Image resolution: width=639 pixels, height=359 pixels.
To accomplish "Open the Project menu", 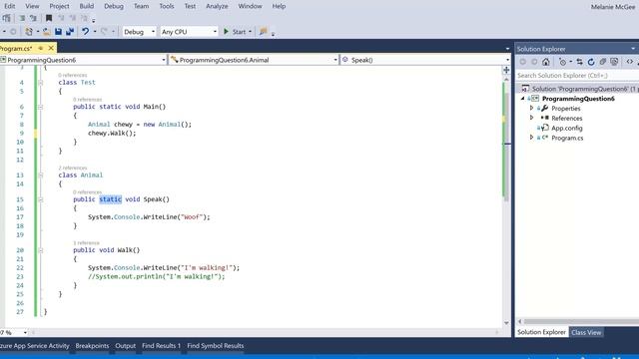I will tap(59, 6).
